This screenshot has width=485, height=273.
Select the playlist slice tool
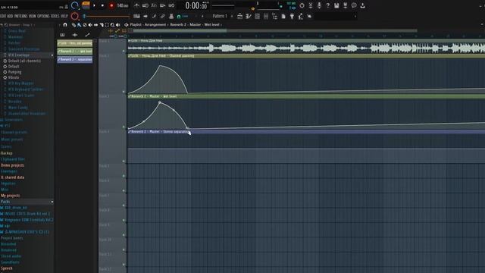coord(102,25)
